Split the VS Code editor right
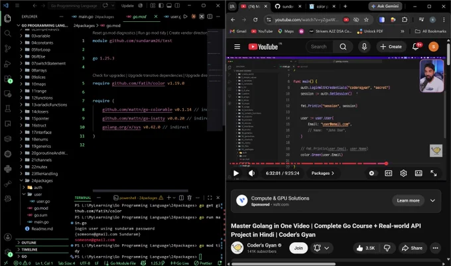Screen dimensions: 451x266 coord(210,17)
